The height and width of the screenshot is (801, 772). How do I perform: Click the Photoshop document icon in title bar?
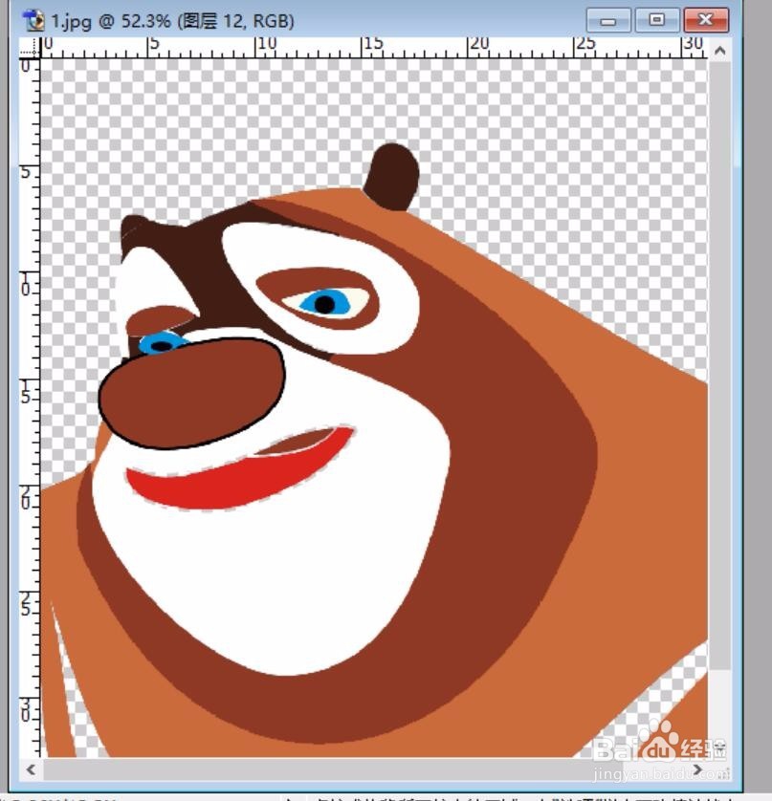point(34,21)
